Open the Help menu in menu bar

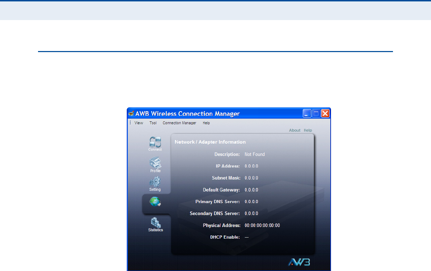[x=206, y=123]
